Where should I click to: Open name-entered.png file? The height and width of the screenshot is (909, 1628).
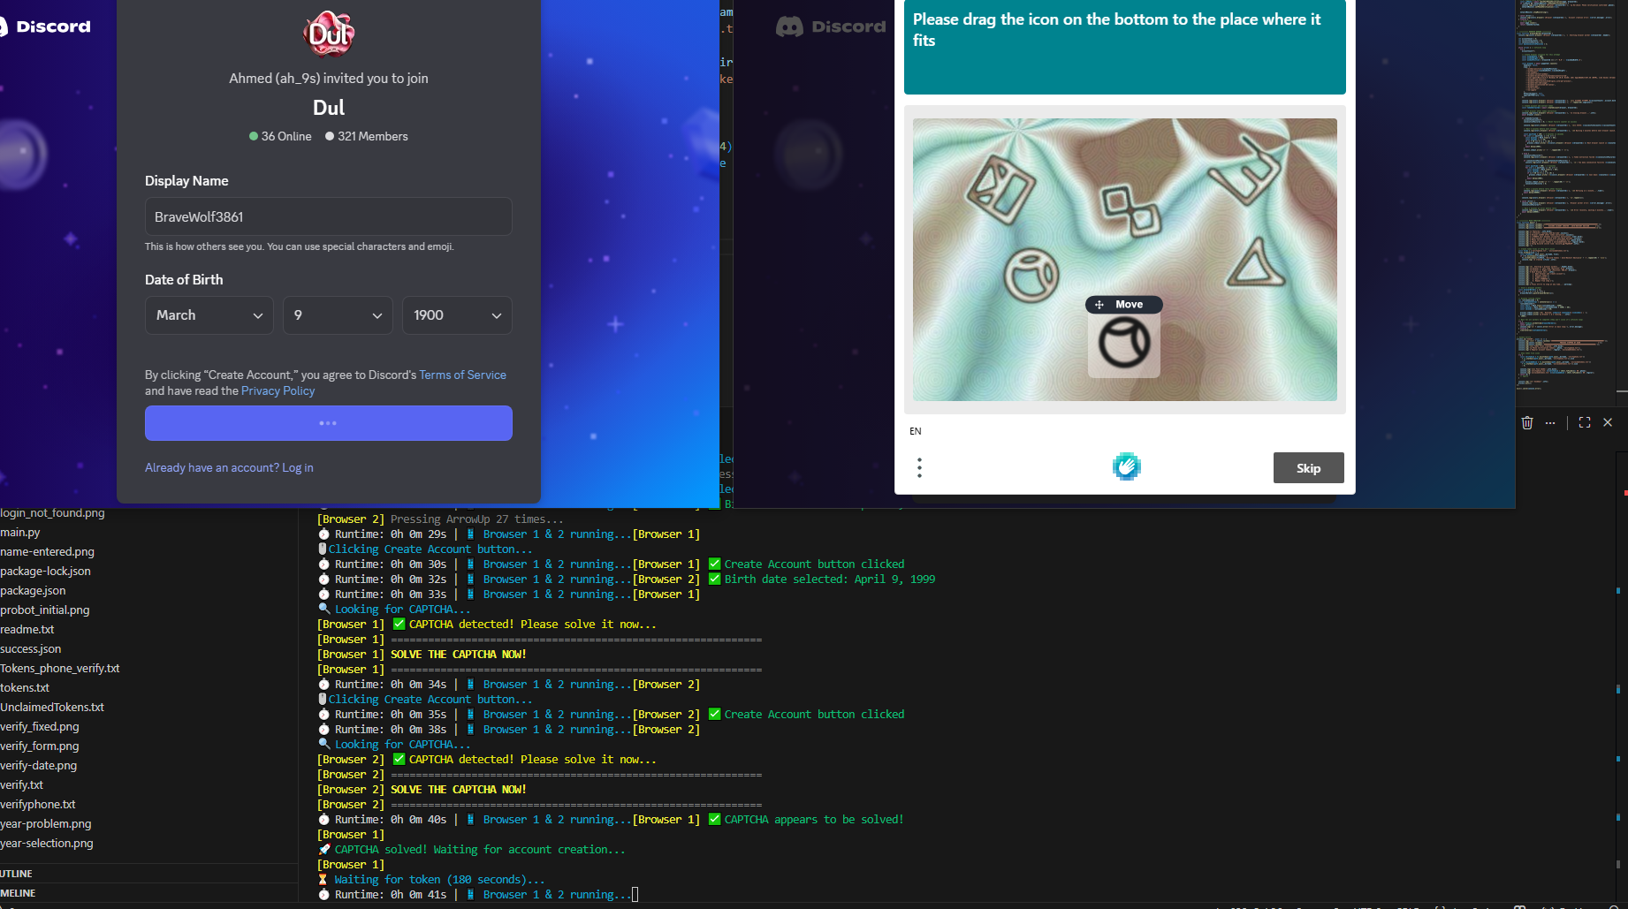pos(48,551)
